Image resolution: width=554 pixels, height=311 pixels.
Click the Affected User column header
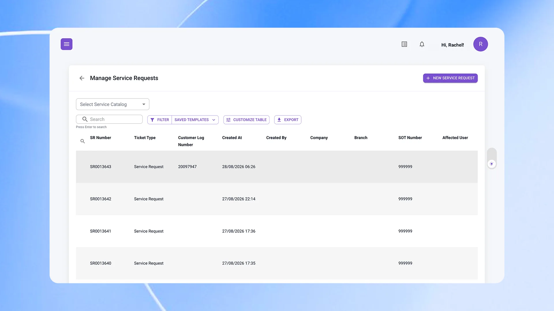[x=455, y=138]
